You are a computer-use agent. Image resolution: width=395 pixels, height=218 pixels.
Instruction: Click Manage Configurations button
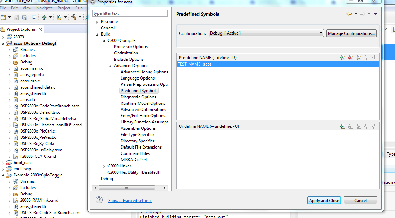click(351, 33)
